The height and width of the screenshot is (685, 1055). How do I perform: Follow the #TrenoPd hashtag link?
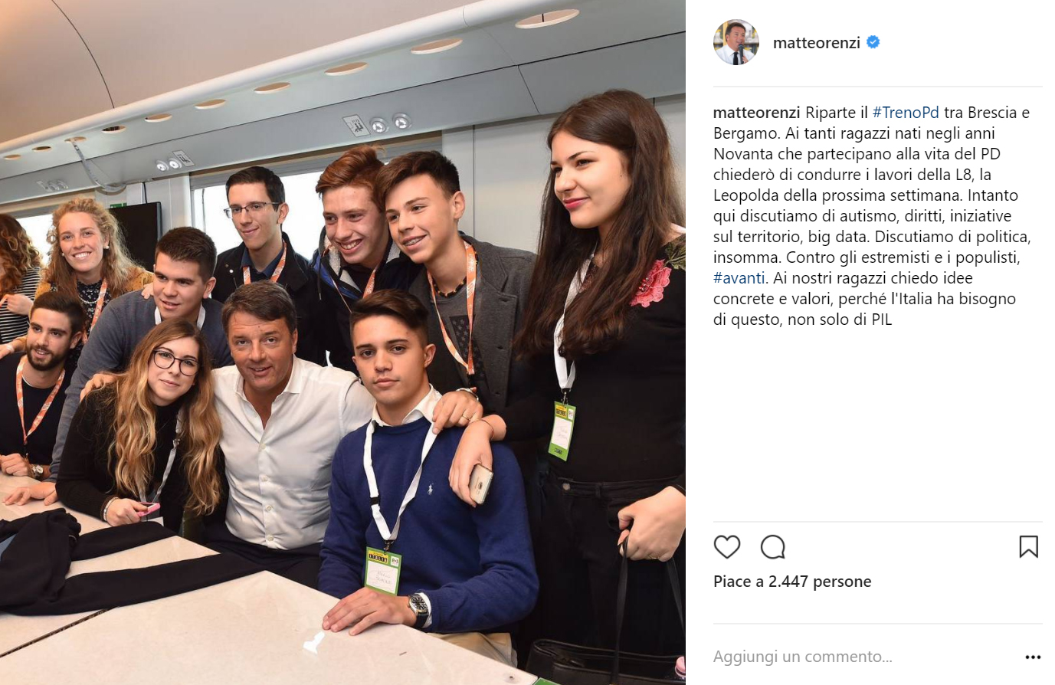[x=906, y=113]
